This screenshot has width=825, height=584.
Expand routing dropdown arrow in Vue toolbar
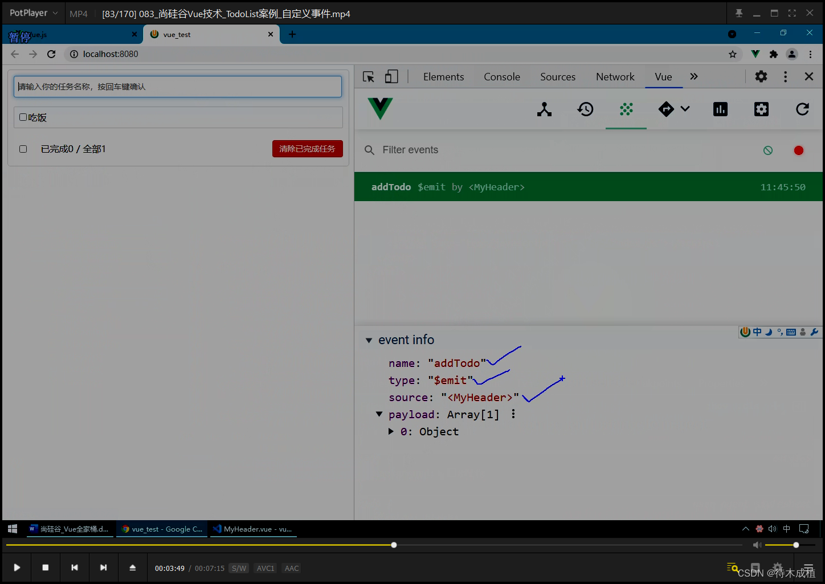tap(685, 109)
